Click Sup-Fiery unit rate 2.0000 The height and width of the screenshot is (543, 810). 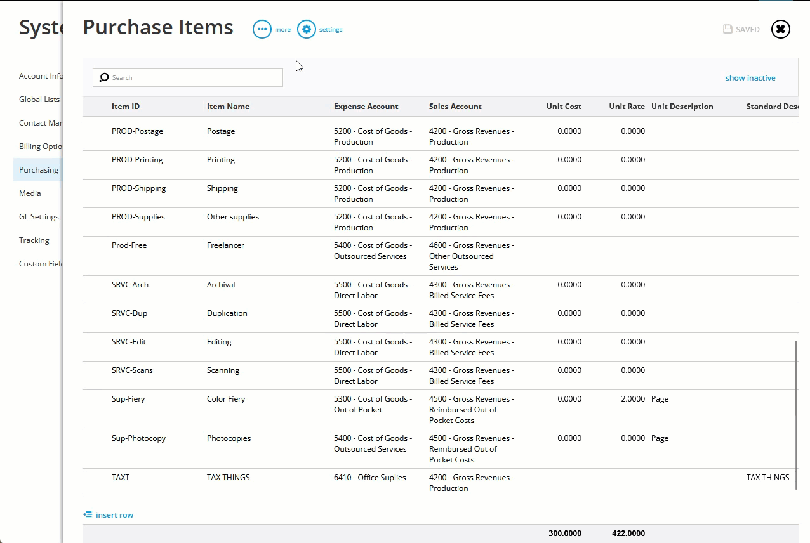click(633, 399)
